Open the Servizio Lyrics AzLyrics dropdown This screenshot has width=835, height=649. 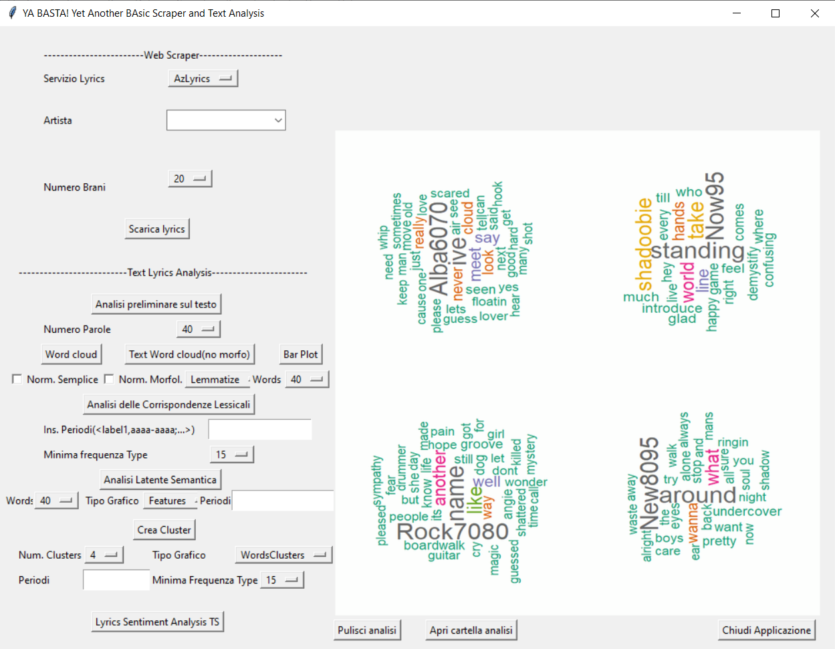[203, 78]
